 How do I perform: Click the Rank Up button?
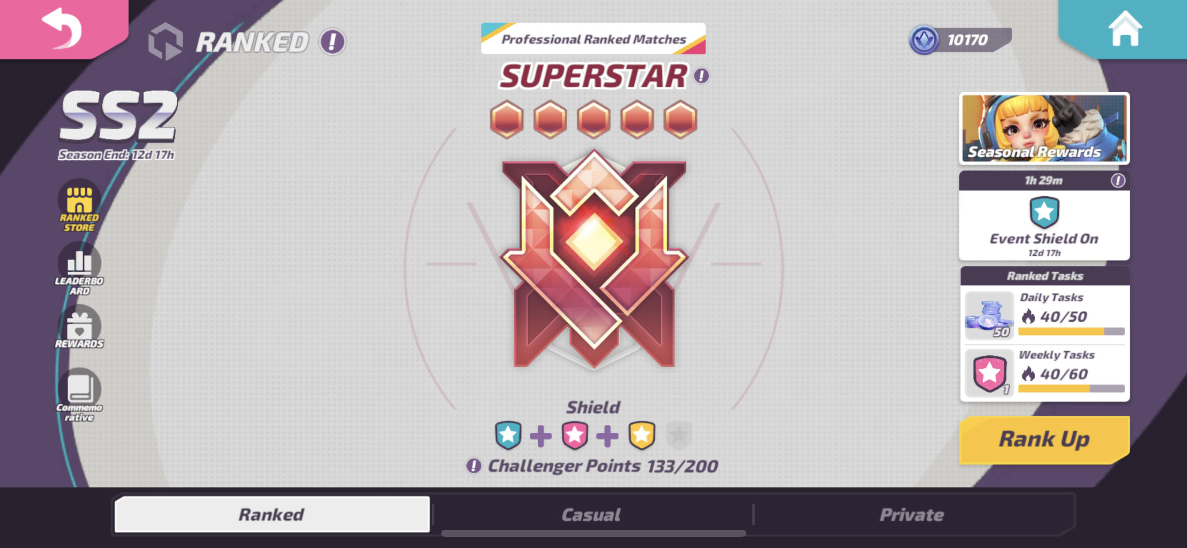(1044, 439)
